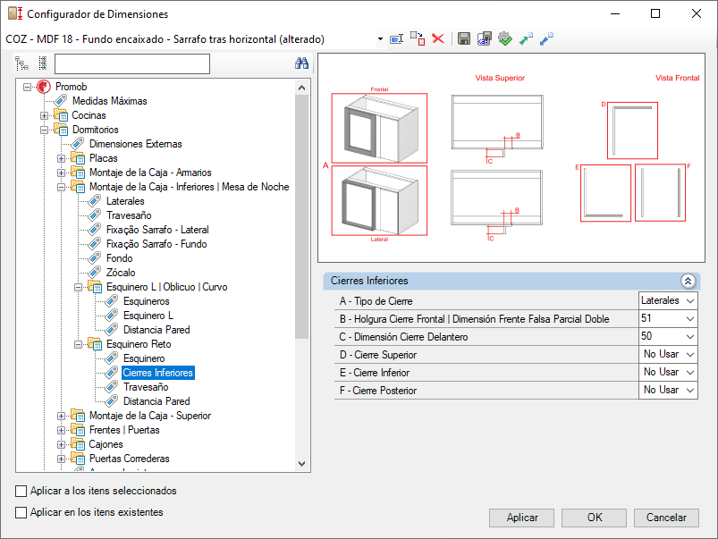
Task: Enable Aplicar en los itens existentes checkbox
Action: pos(21,512)
